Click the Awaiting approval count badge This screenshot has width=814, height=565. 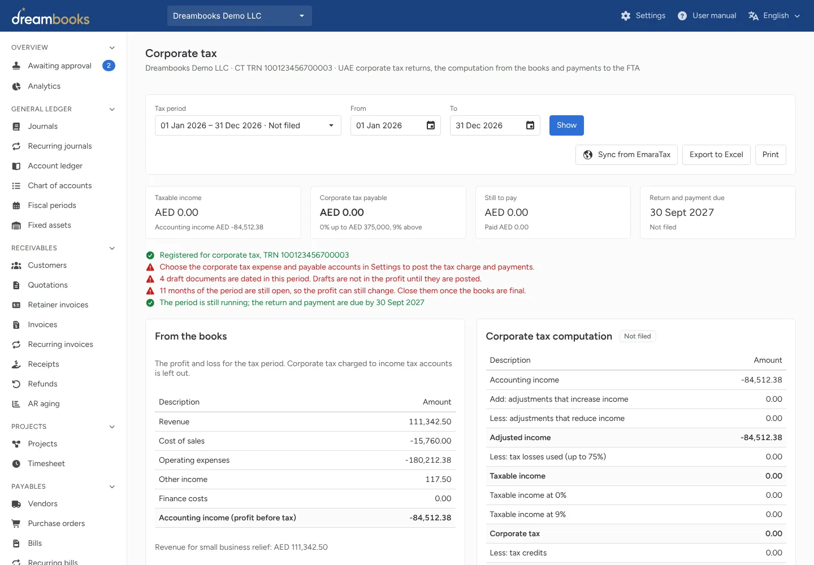point(109,66)
